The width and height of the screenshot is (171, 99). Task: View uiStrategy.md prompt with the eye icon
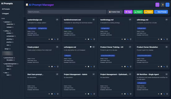click(x=158, y=39)
